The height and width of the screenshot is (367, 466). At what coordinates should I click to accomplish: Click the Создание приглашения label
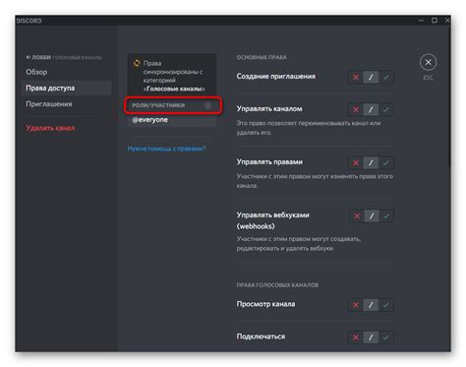276,76
